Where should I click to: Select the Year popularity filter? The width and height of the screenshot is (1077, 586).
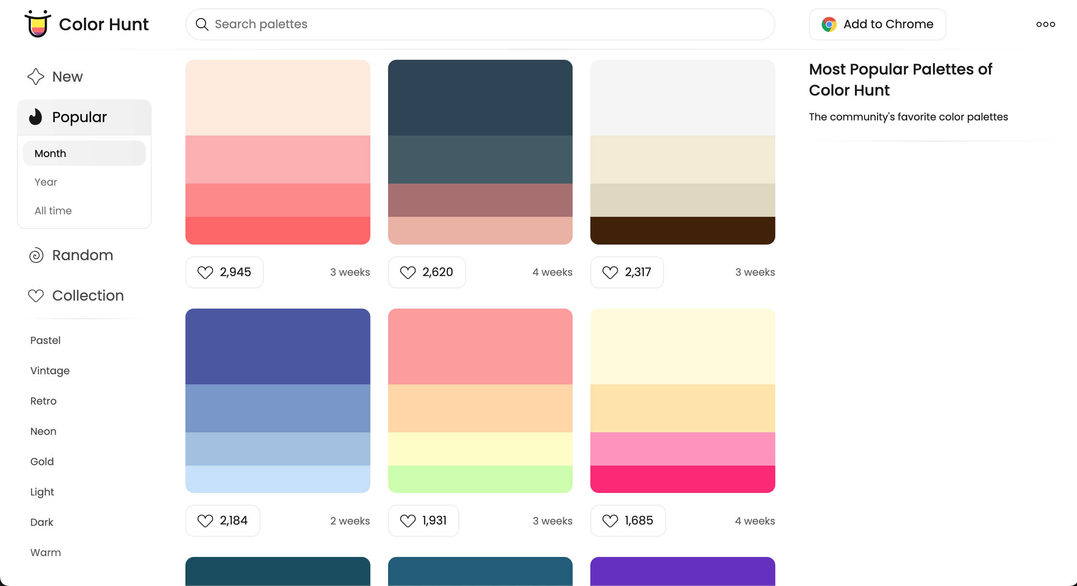tap(46, 182)
